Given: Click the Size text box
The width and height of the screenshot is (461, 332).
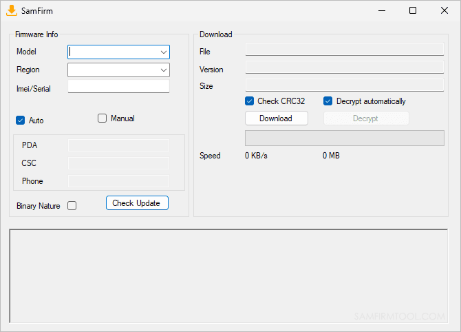Looking at the screenshot, I should point(345,85).
